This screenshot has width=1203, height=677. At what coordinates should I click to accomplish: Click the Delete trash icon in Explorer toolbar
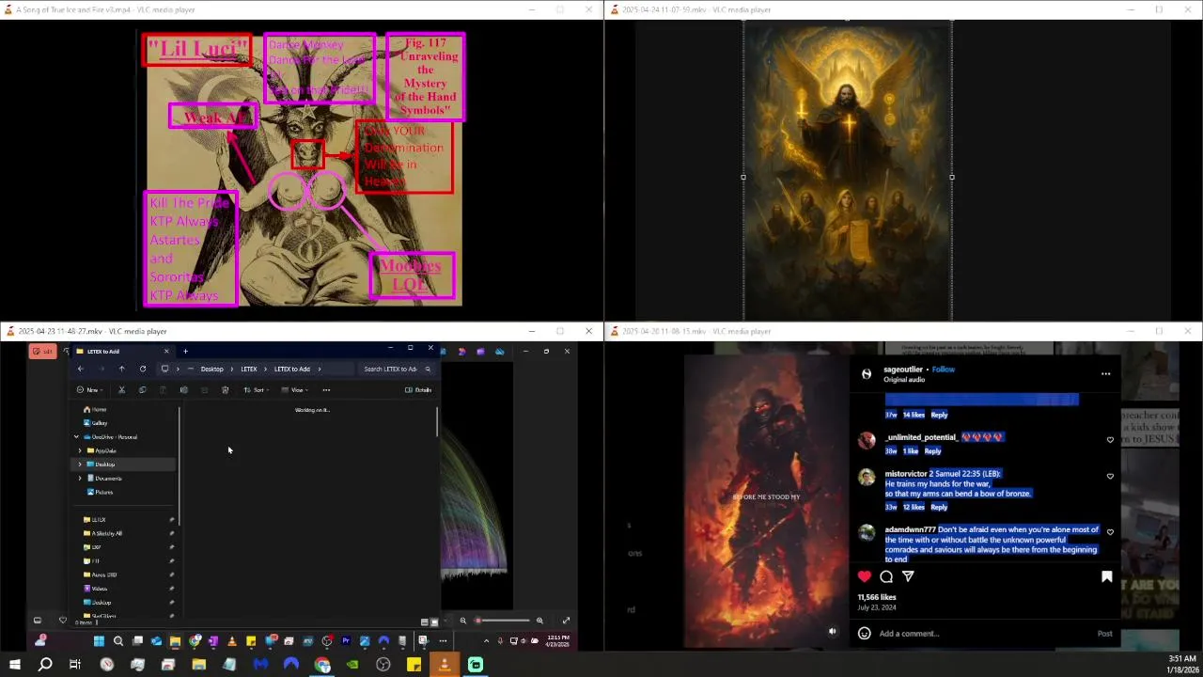pyautogui.click(x=225, y=389)
